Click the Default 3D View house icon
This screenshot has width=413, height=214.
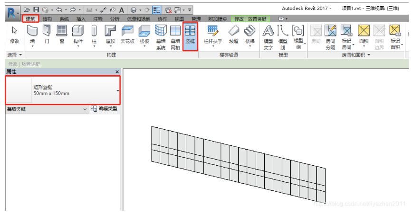click(134, 10)
